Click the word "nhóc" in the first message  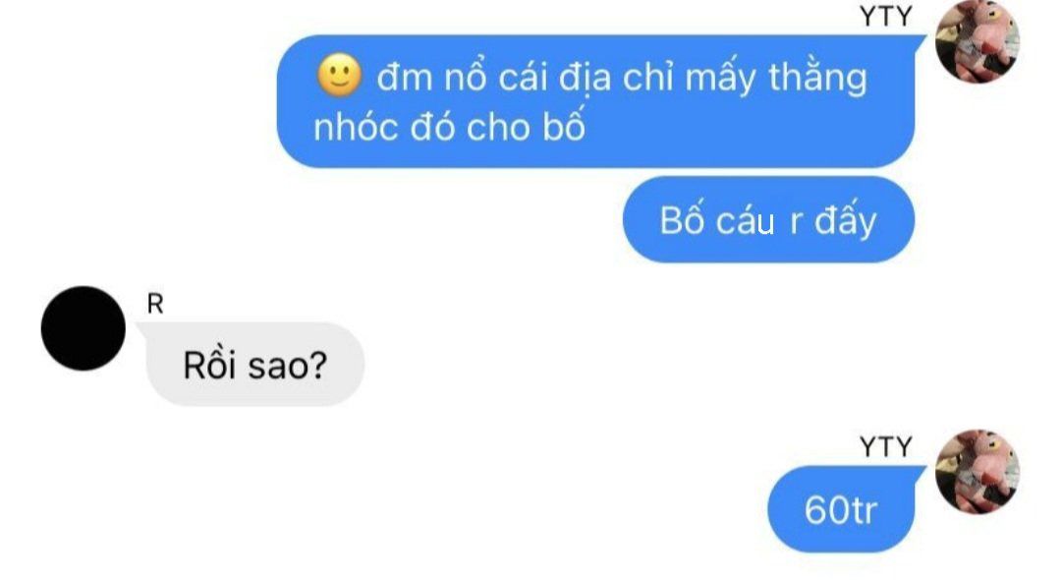(x=356, y=127)
